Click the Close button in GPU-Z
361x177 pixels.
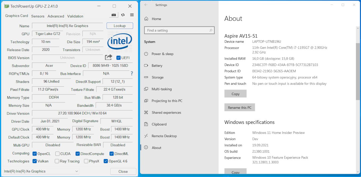point(123,171)
